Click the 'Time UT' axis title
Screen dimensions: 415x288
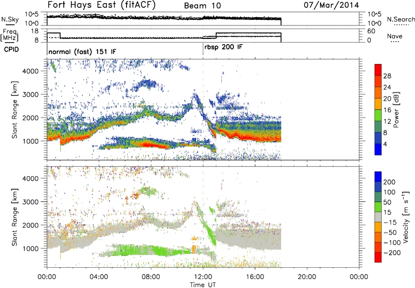pos(203,284)
